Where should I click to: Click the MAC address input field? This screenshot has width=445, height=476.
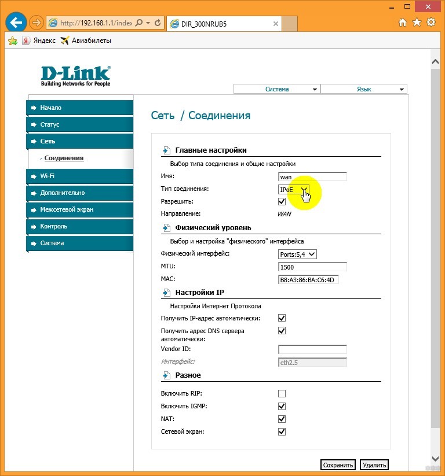pos(308,280)
